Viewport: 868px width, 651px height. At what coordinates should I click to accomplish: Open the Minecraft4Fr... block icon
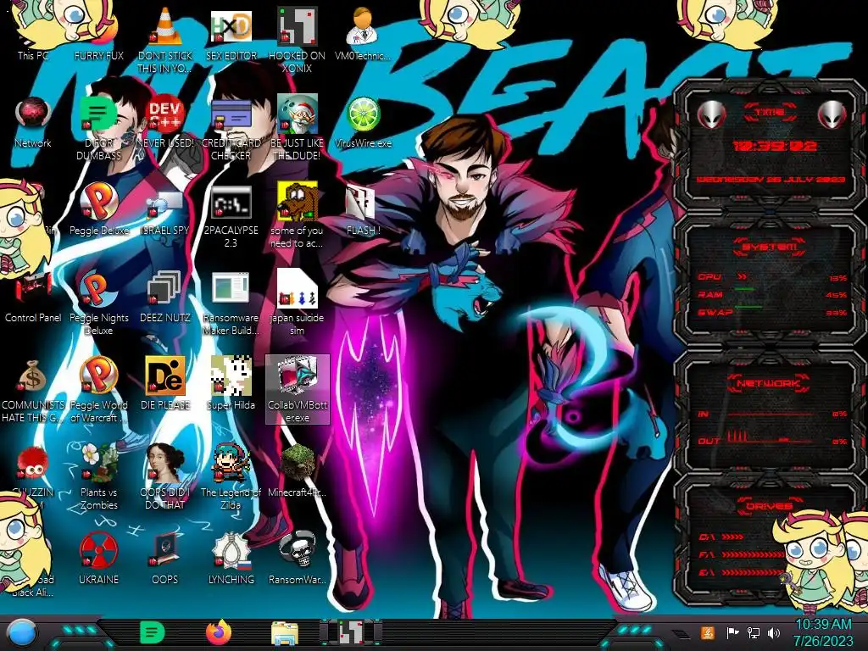298,470
